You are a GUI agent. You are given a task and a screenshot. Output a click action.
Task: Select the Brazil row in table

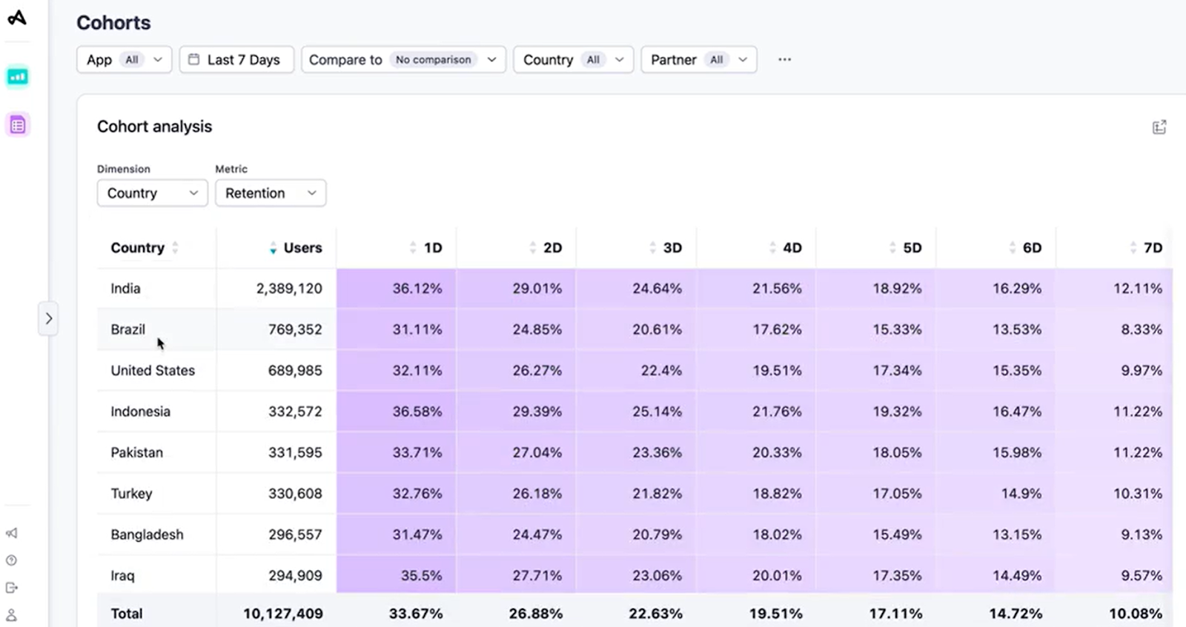pos(128,329)
